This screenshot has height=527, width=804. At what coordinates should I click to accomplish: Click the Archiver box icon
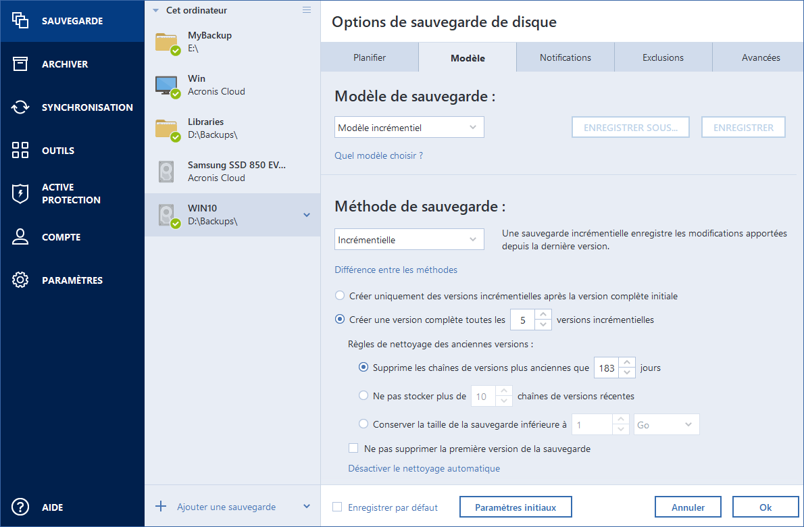coord(21,64)
